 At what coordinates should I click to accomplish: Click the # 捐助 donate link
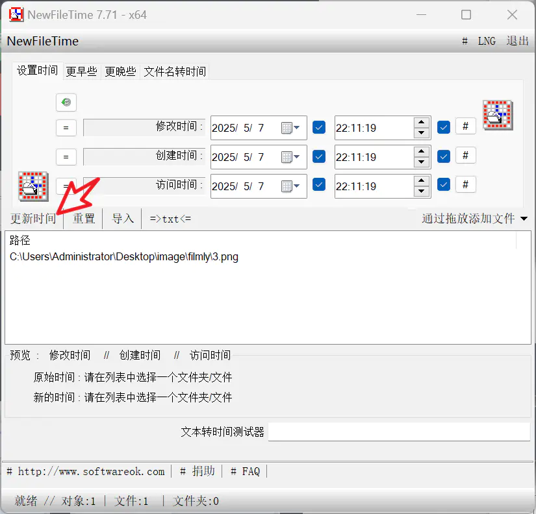coord(198,471)
